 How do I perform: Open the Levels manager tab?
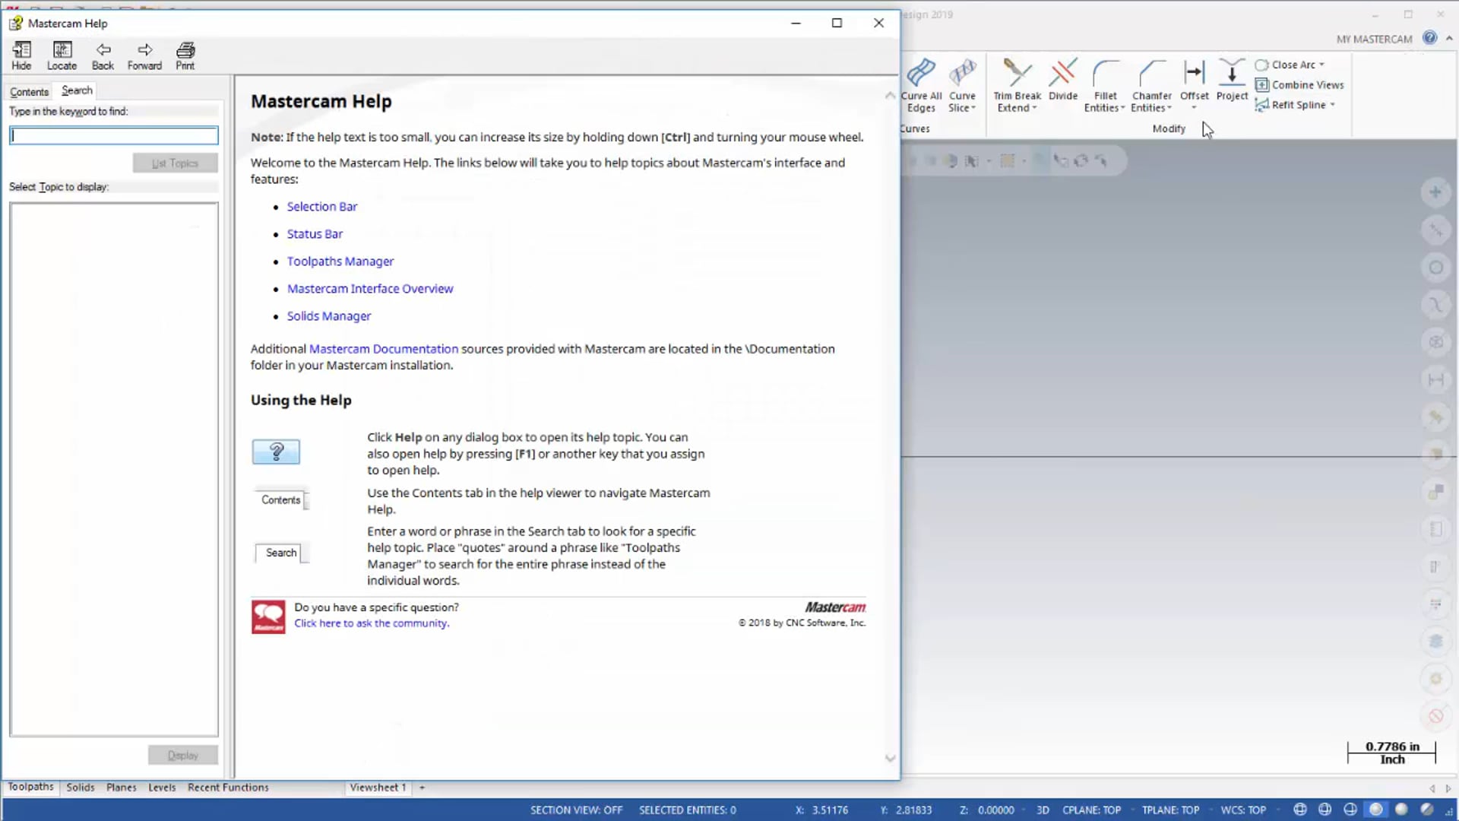(x=162, y=788)
